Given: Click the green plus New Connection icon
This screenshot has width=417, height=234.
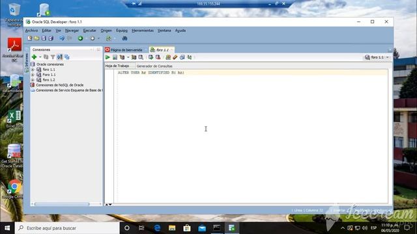Looking at the screenshot, I should pyautogui.click(x=34, y=57).
